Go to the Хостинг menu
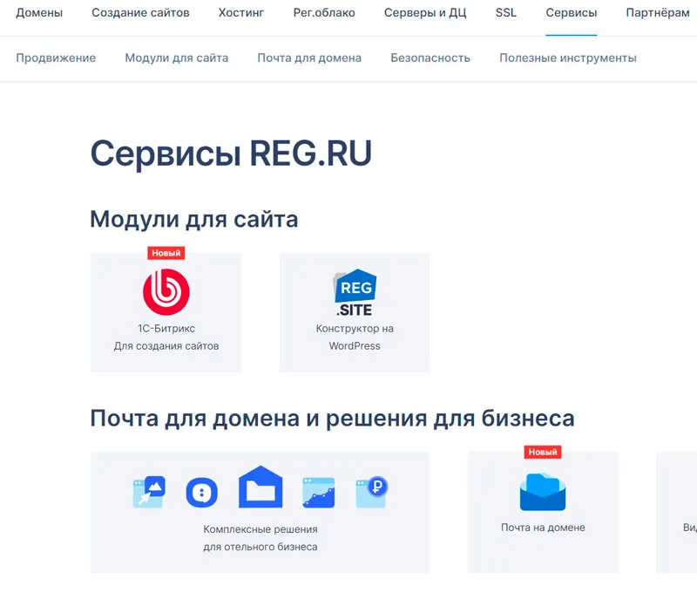The image size is (697, 593). (241, 12)
